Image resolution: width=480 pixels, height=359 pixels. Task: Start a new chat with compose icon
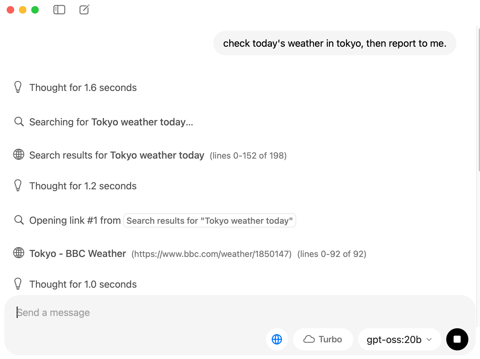(x=84, y=10)
